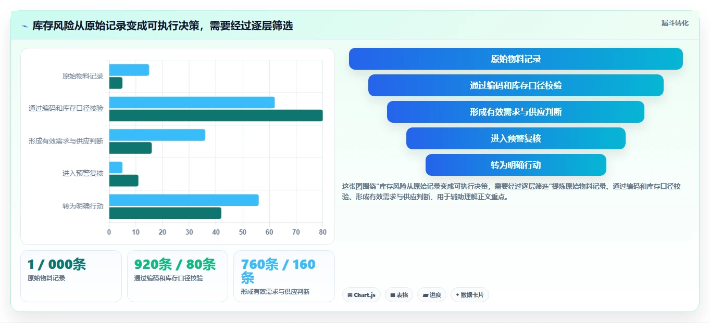This screenshot has width=710, height=323.
Task: Click the 表格 tag chip
Action: 399,295
